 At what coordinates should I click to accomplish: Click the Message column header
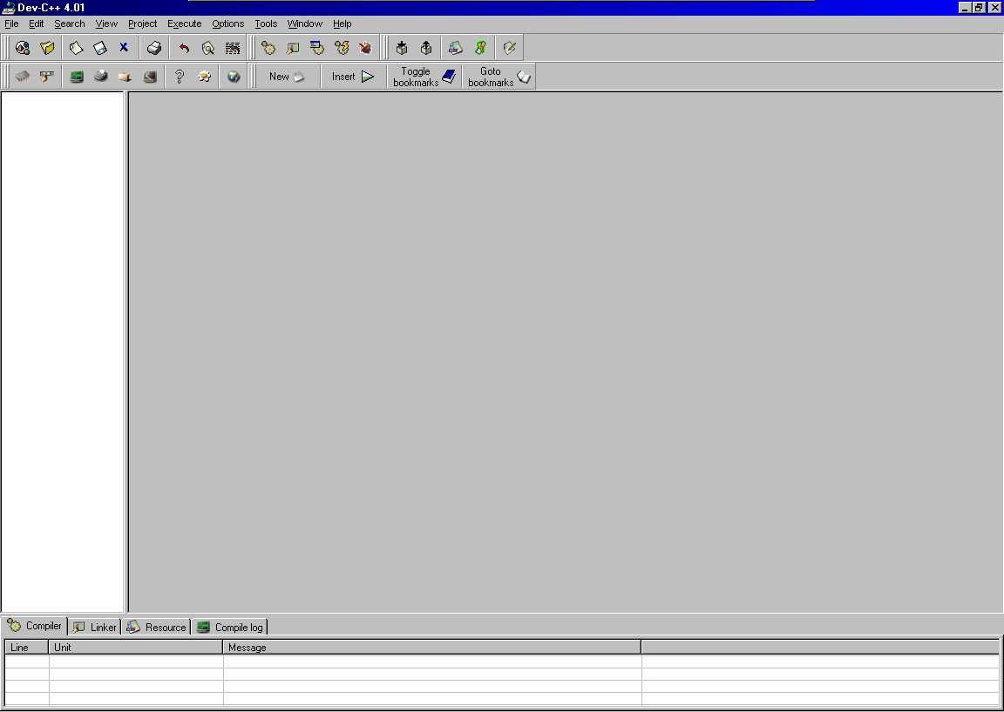click(x=432, y=648)
